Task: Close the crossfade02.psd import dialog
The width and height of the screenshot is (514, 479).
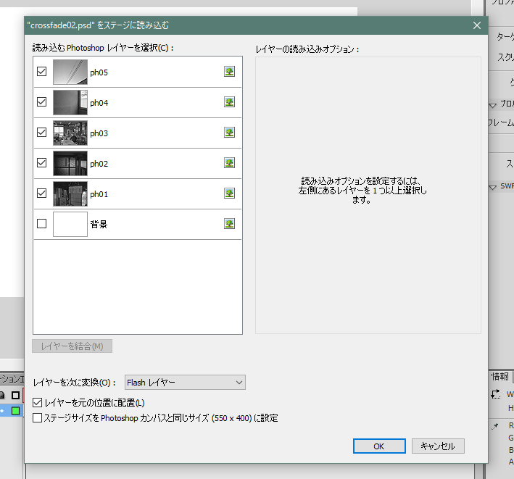Action: pyautogui.click(x=477, y=25)
